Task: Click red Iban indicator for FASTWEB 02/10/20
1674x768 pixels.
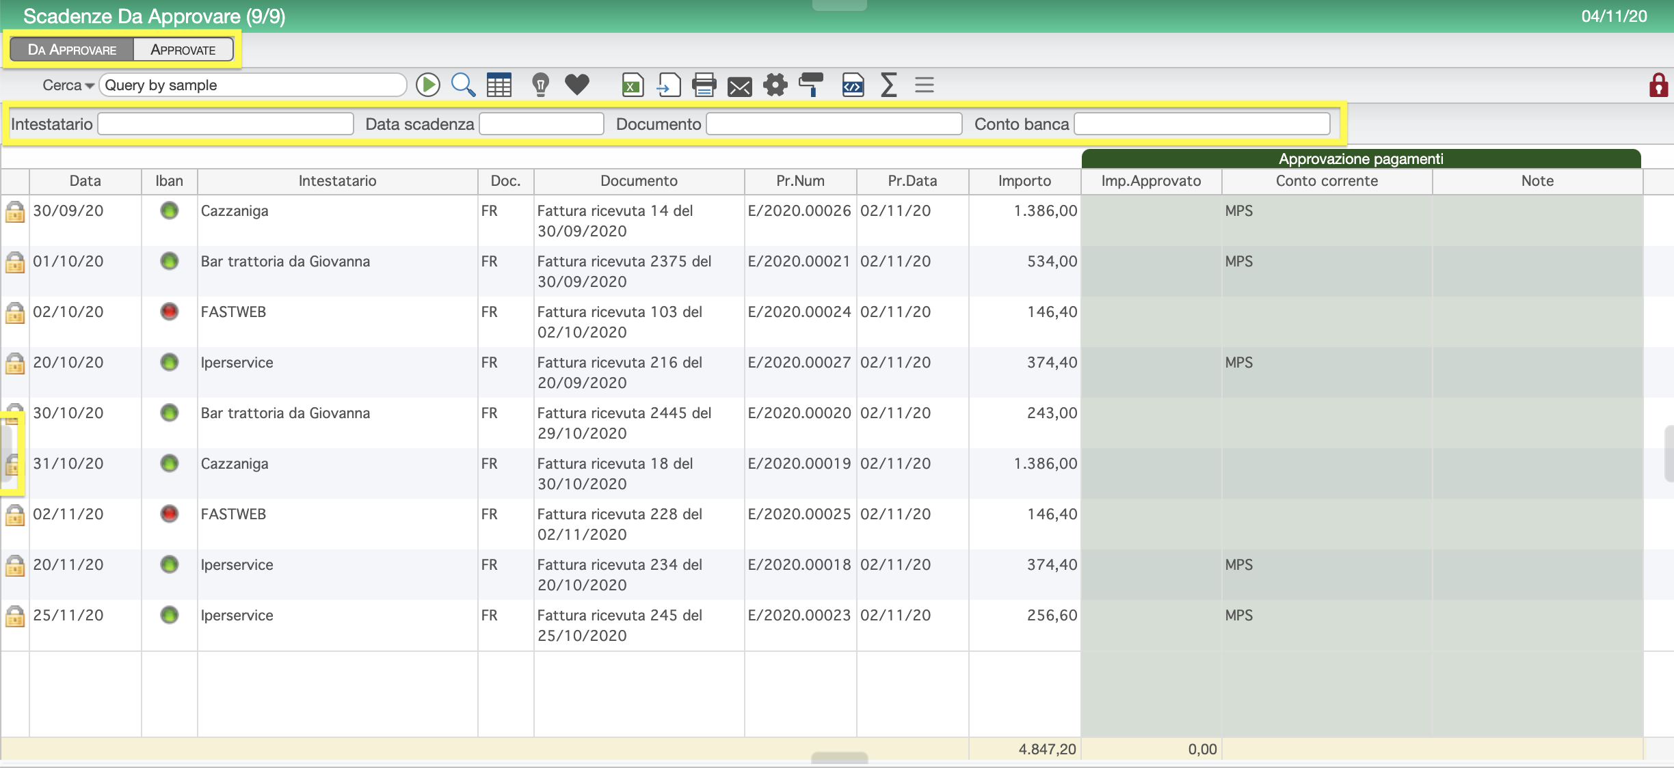Action: pos(170,312)
